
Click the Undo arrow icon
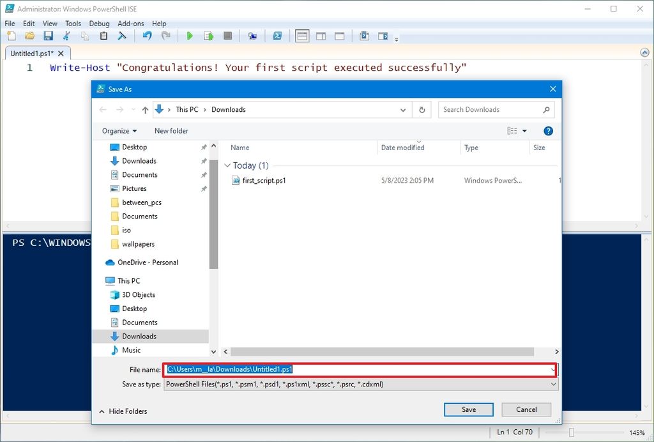(x=147, y=36)
